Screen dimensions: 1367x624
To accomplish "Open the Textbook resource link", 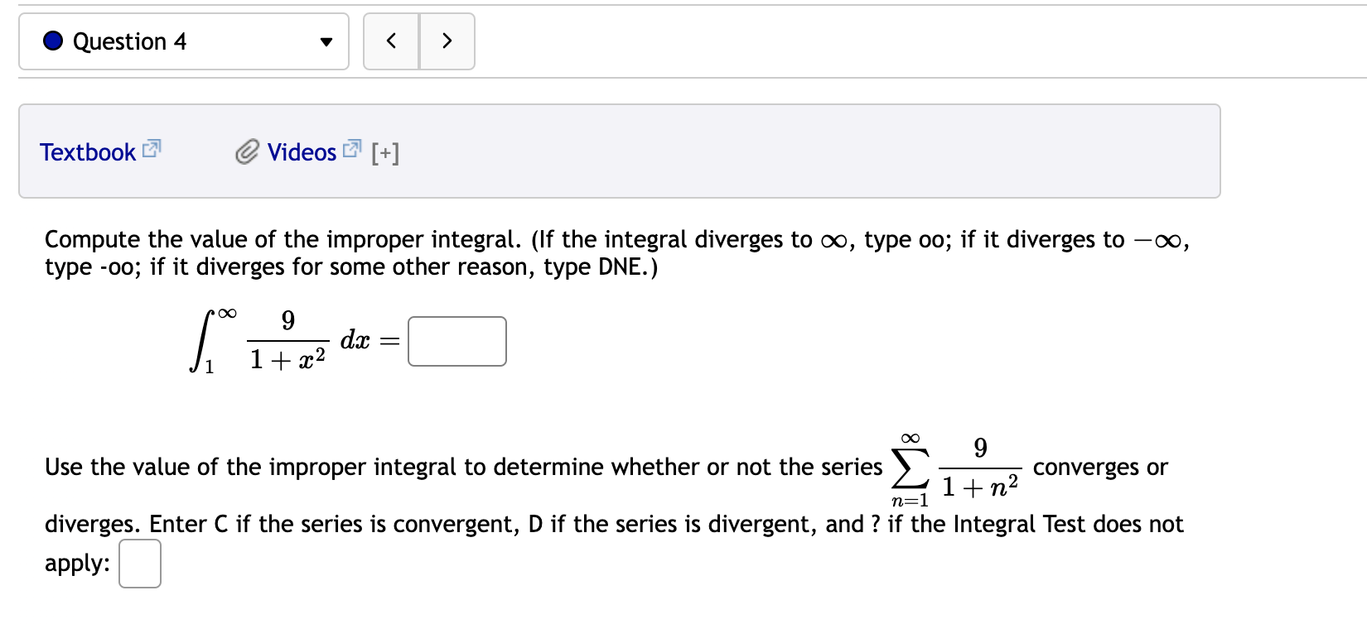I will 89,151.
